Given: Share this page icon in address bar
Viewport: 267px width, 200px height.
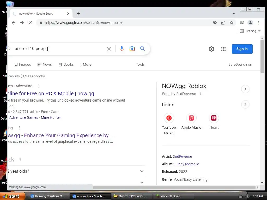Looking at the screenshot, I should [223, 23].
